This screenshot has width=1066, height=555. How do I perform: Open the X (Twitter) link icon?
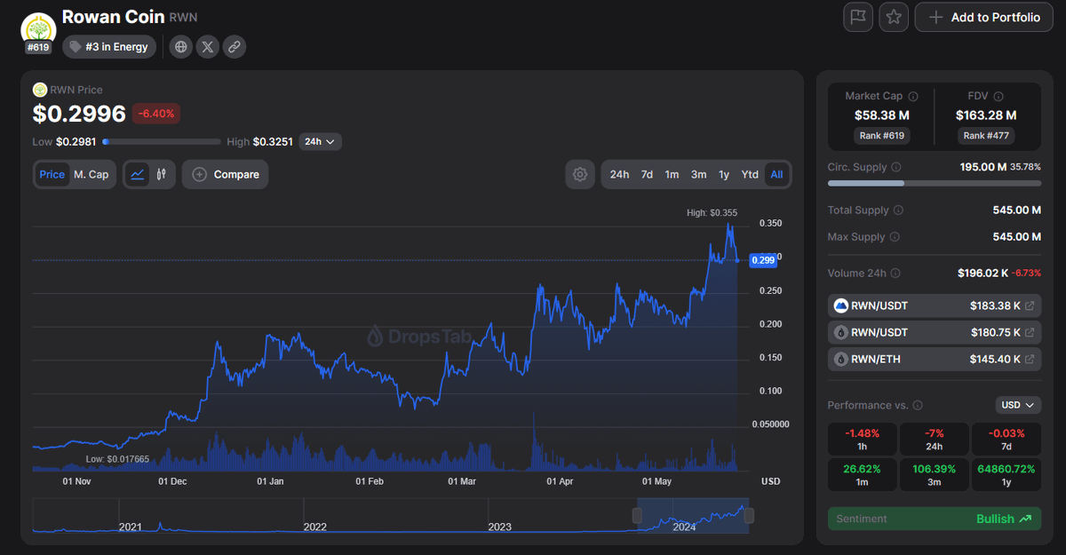click(x=208, y=47)
